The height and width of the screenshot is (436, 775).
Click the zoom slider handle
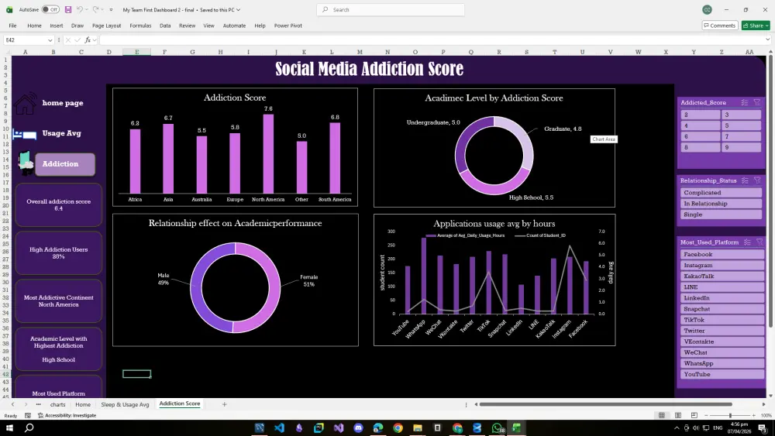[730, 415]
